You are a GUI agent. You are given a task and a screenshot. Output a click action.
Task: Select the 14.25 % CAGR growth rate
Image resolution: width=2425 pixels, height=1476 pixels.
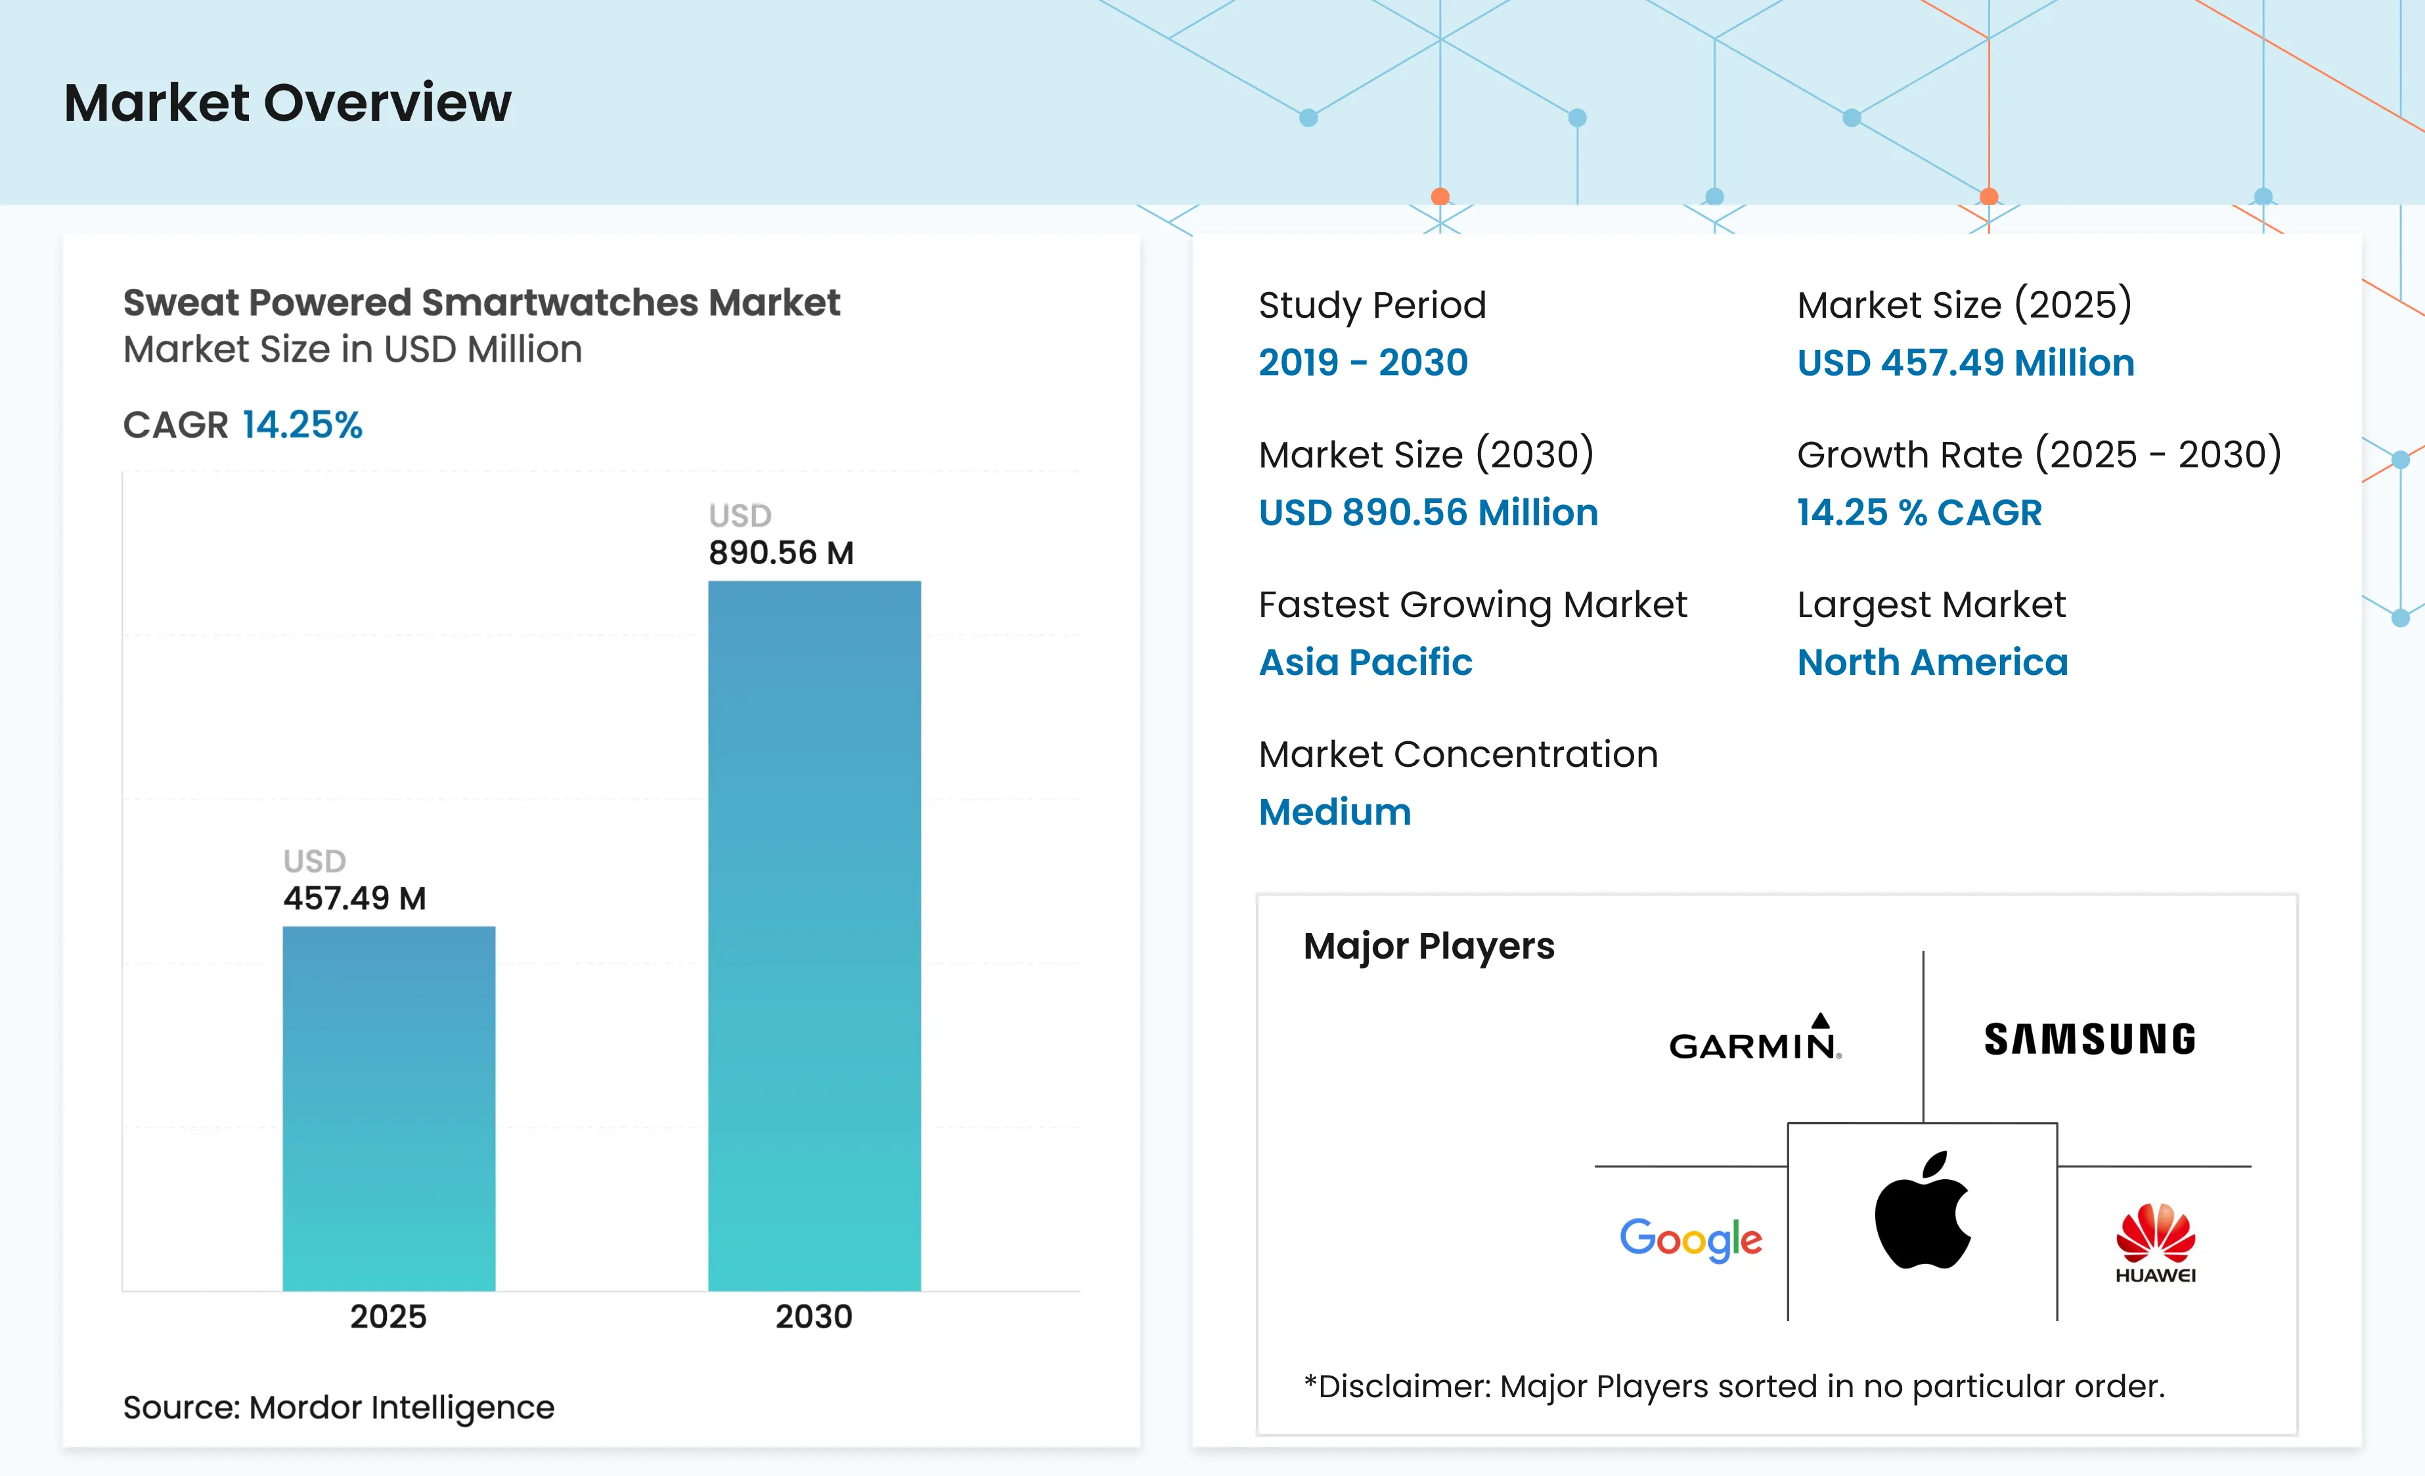[1919, 511]
